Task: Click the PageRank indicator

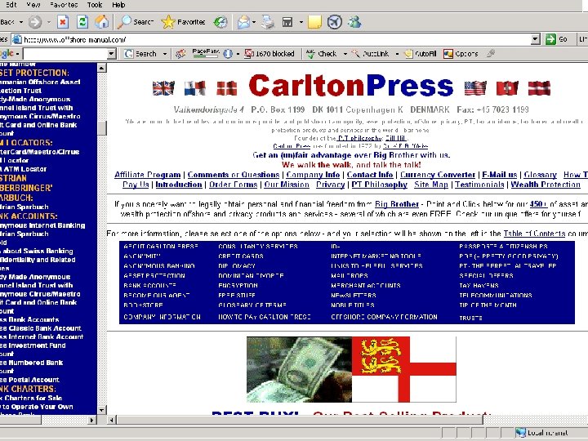Action: point(206,54)
